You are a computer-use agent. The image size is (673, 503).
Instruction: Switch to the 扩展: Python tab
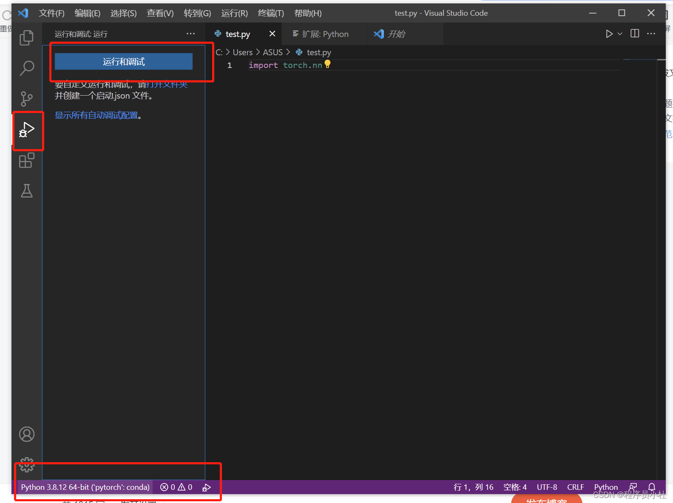325,34
